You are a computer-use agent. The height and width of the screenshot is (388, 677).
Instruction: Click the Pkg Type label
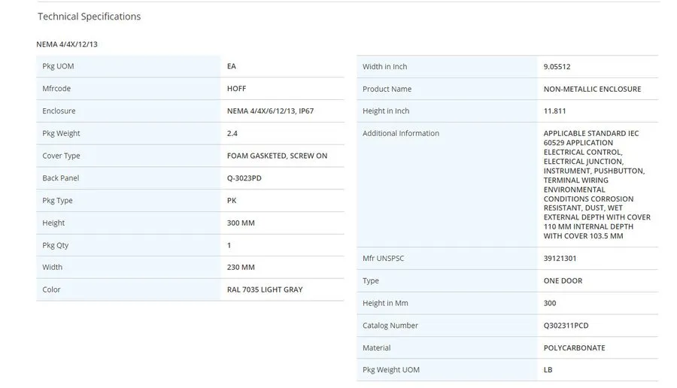(x=57, y=200)
